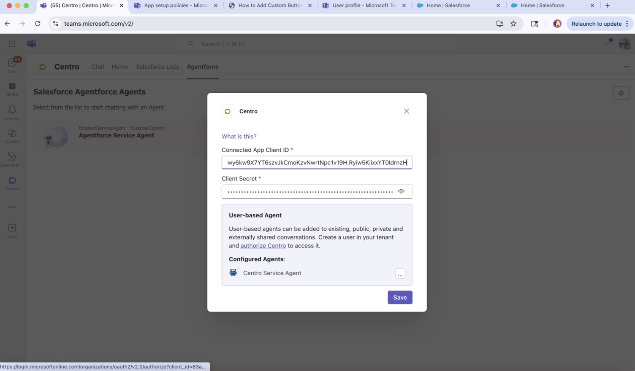This screenshot has width=635, height=371.
Task: Click the settings gear on Agentforce page
Action: [621, 93]
